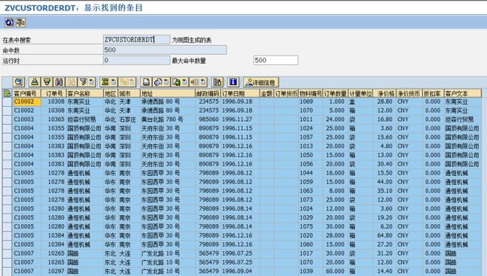This screenshot has height=276, width=487.
Task: Click the Views icon
Action: (x=158, y=82)
